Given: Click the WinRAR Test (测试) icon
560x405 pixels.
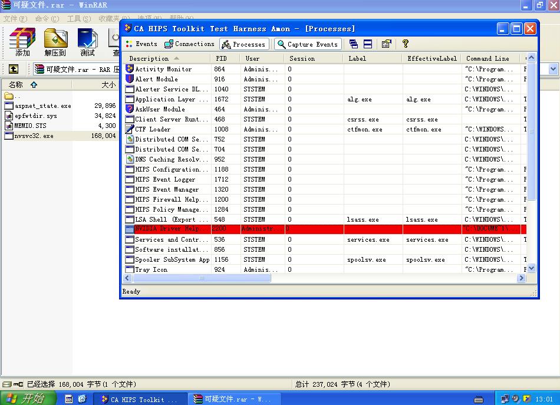Looking at the screenshot, I should point(87,42).
